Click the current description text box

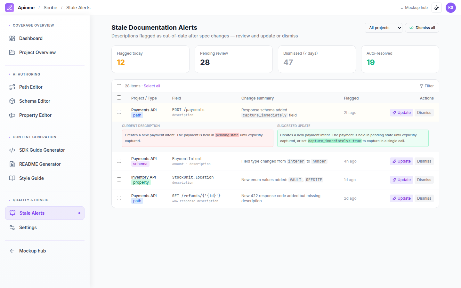pyautogui.click(x=198, y=138)
